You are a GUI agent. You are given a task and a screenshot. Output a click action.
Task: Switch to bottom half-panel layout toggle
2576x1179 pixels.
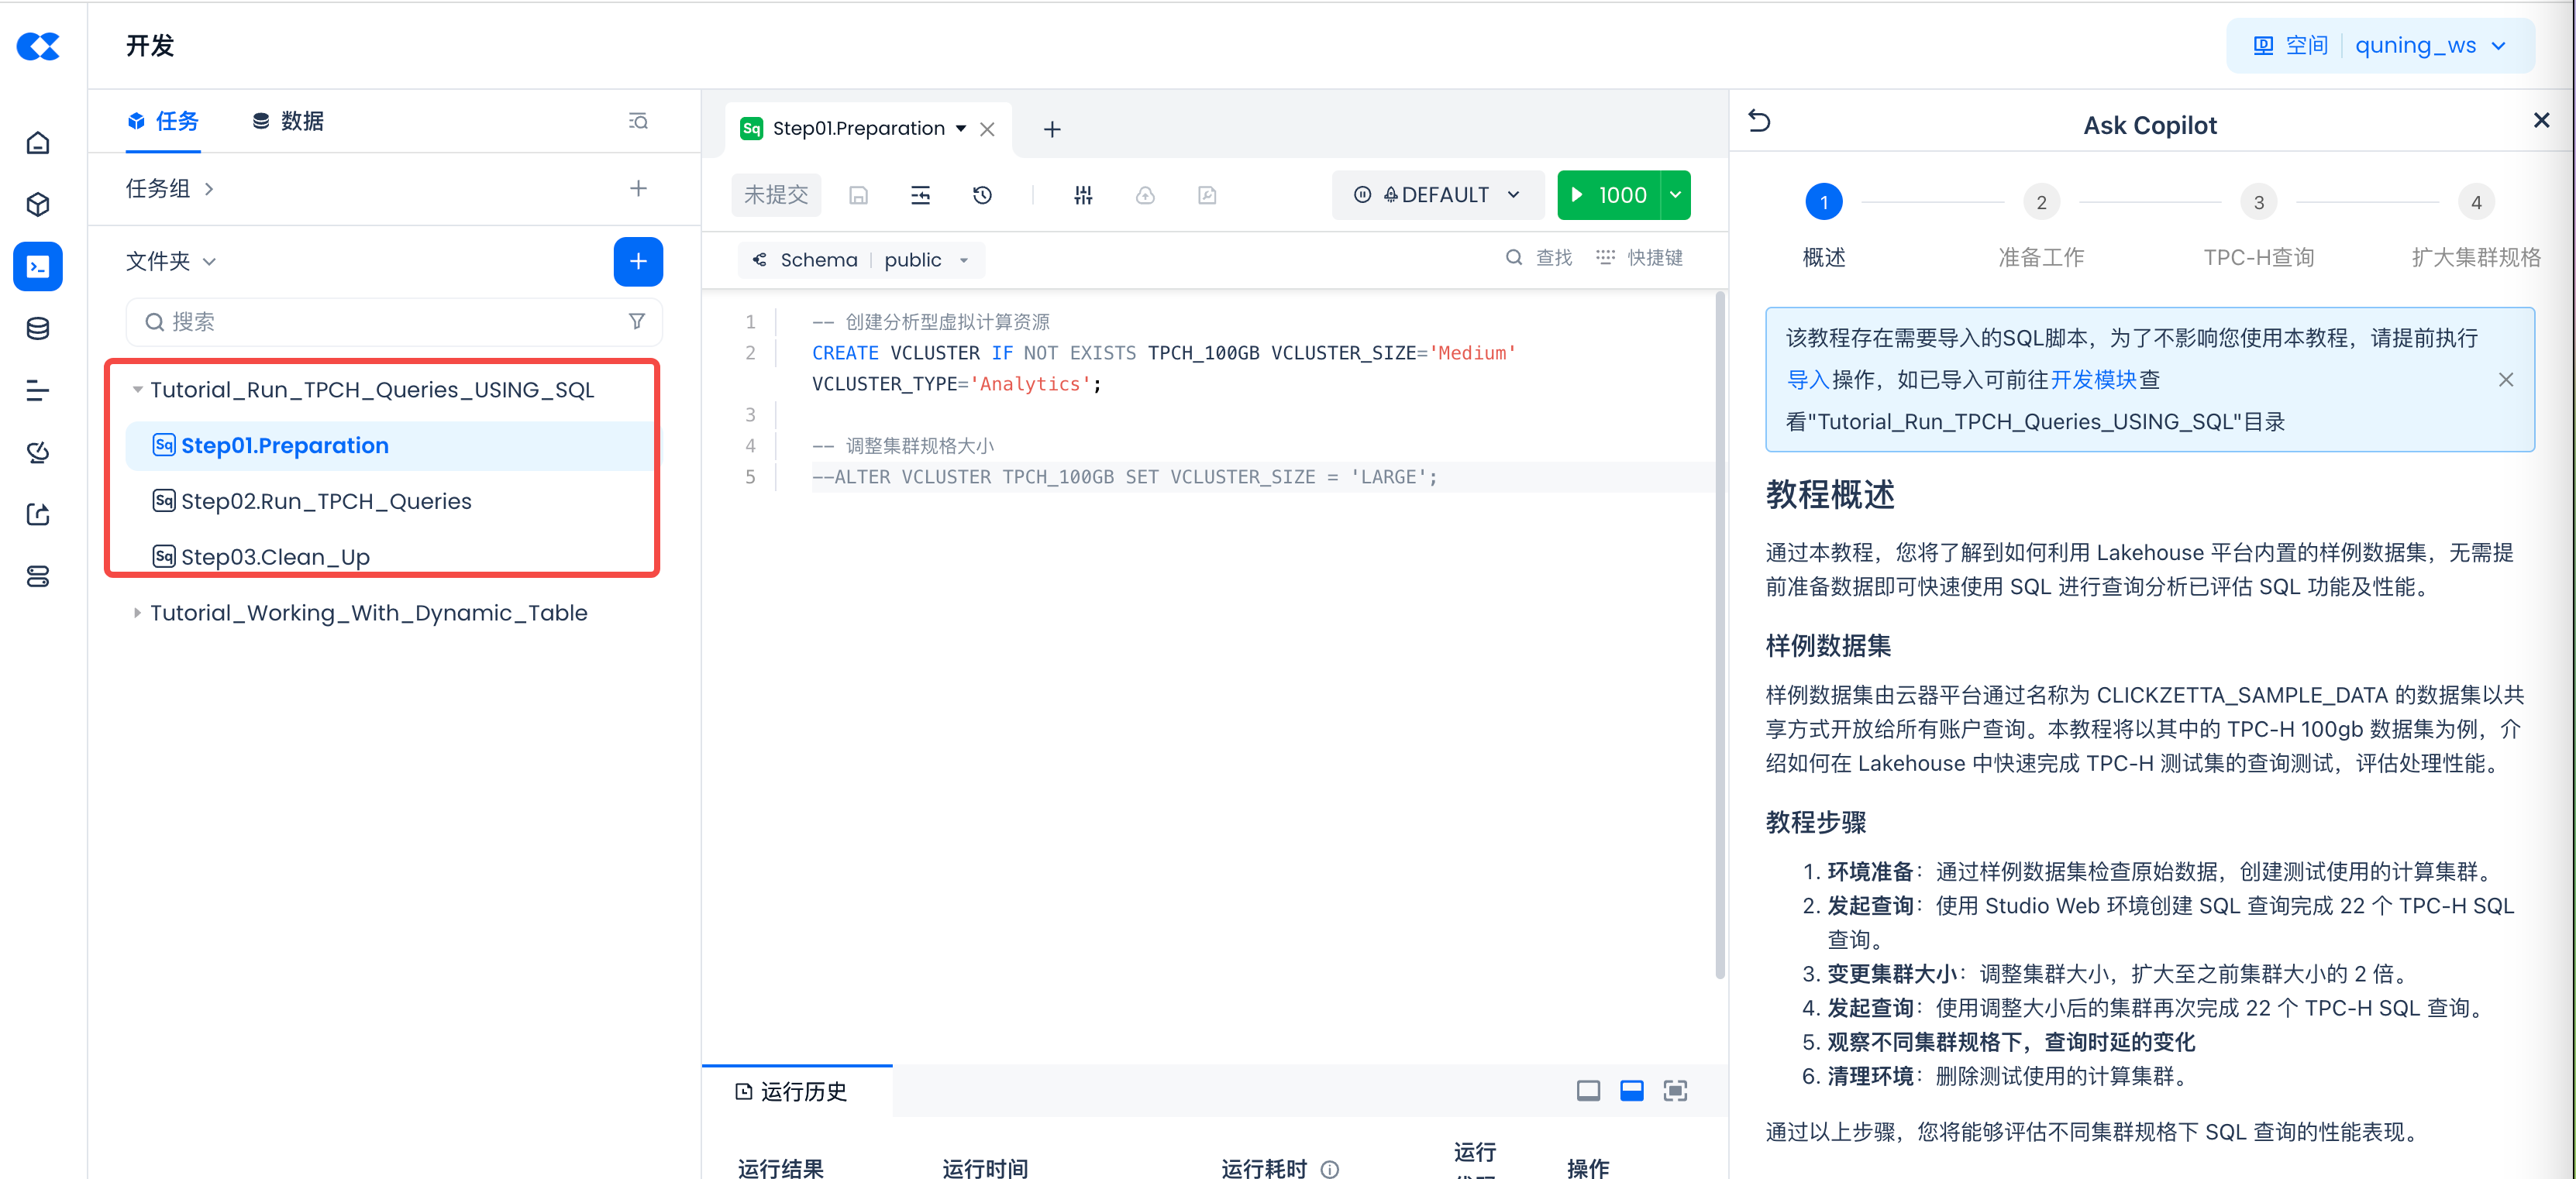1631,1090
